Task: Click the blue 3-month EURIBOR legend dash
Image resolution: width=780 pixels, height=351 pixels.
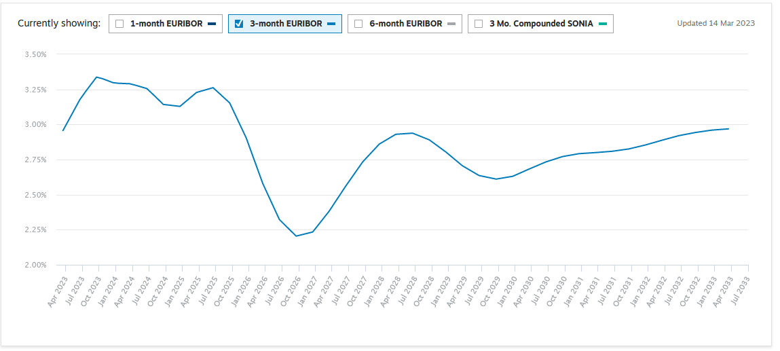Action: click(x=331, y=24)
